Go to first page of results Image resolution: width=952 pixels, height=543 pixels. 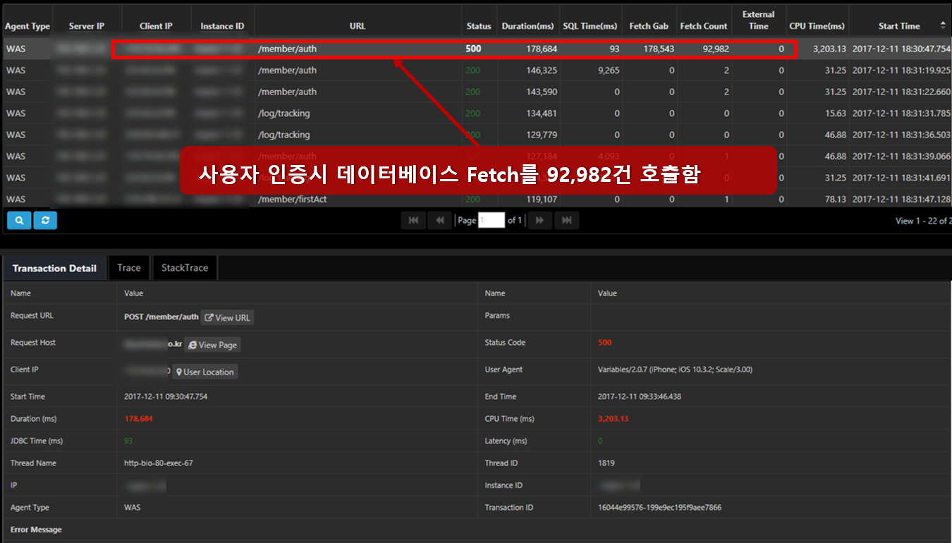413,220
